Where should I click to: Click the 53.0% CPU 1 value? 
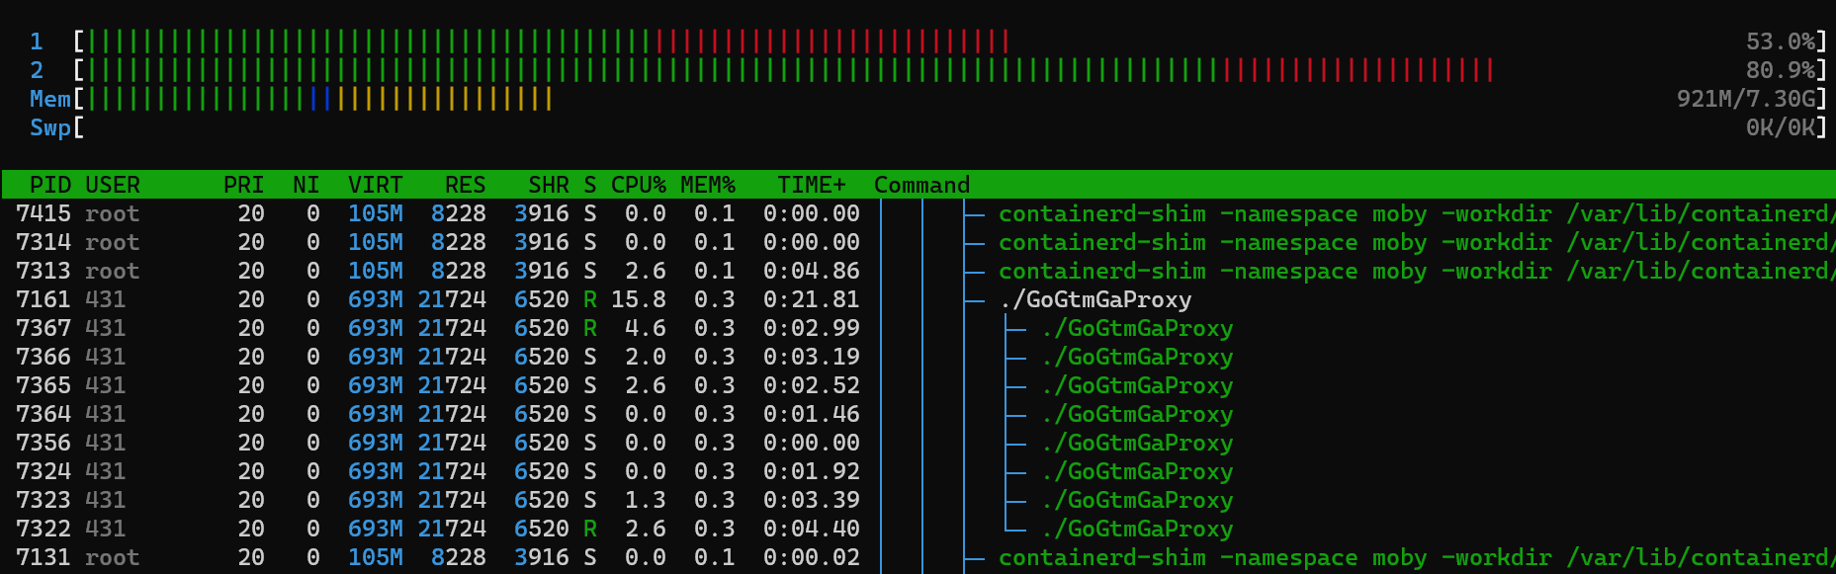coord(1781,41)
